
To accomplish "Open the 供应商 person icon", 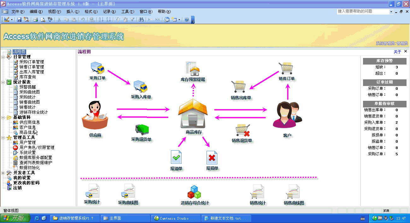I will click(95, 115).
